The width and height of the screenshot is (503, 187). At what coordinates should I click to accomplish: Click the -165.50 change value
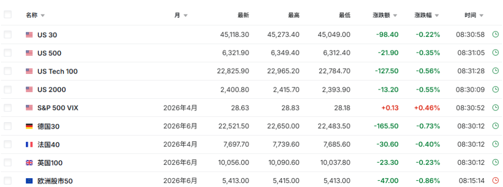click(386, 126)
